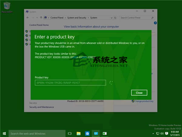182x137 pixels.
Task: Click View basic information about your computer heading
Action: coord(91,27)
